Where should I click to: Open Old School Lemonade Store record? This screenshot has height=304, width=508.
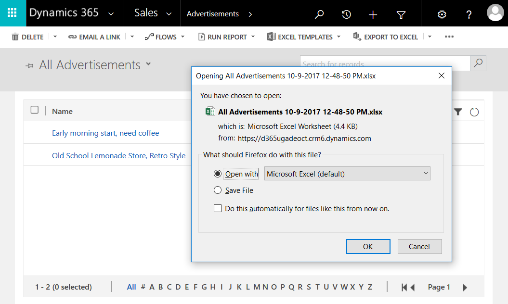point(118,155)
